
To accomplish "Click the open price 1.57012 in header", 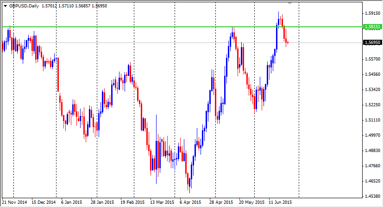I will 50,6.
